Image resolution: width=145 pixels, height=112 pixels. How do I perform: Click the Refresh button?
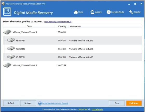point(11,103)
